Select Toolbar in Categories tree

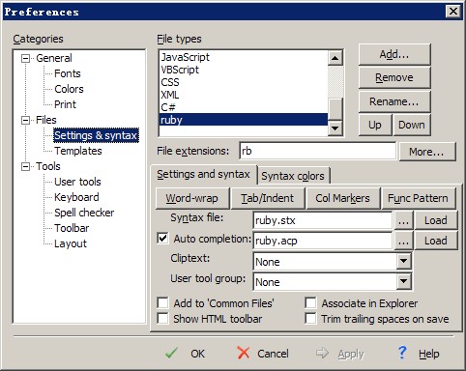(x=72, y=228)
